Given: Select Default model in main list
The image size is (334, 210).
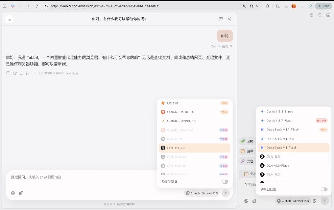Looking at the screenshot, I should (x=195, y=103).
